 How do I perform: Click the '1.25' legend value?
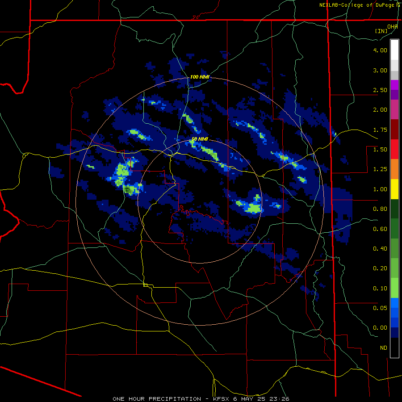380,169
